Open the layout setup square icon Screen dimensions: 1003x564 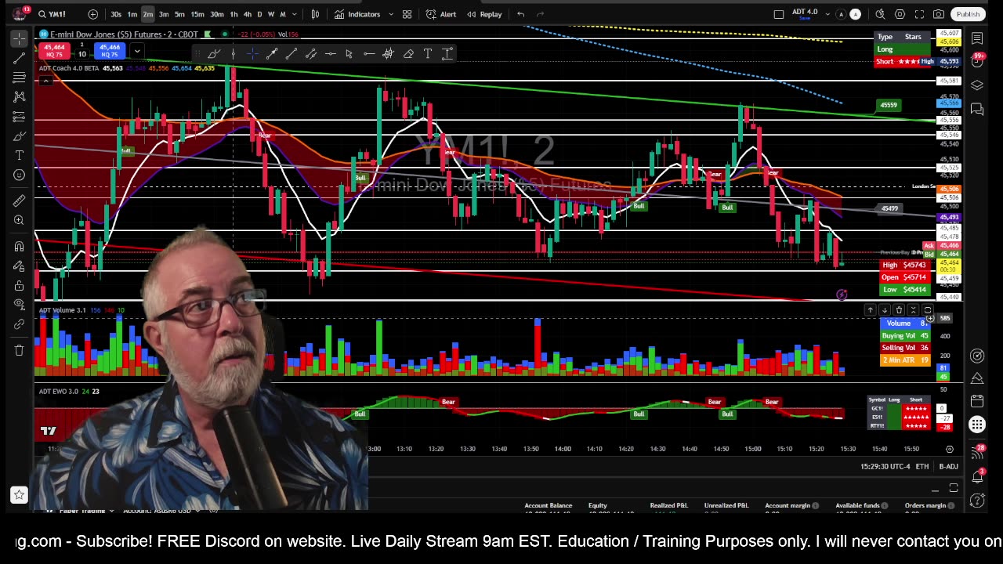pos(778,14)
